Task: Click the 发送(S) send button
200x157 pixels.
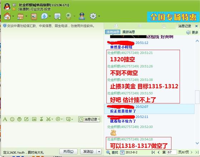Action: 89,152
